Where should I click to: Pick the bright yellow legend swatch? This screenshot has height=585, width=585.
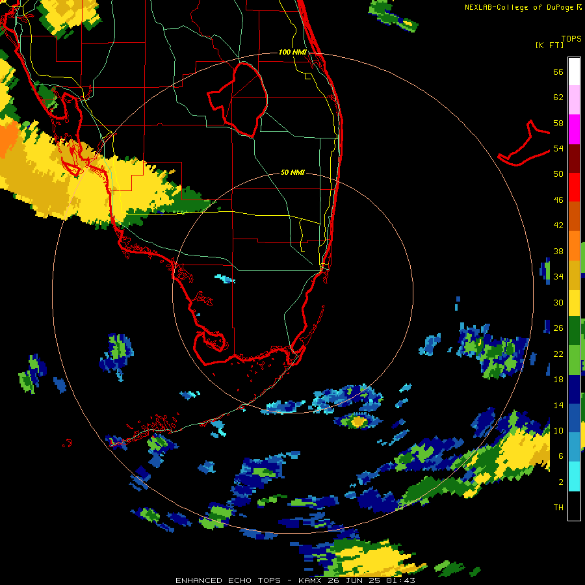574,303
